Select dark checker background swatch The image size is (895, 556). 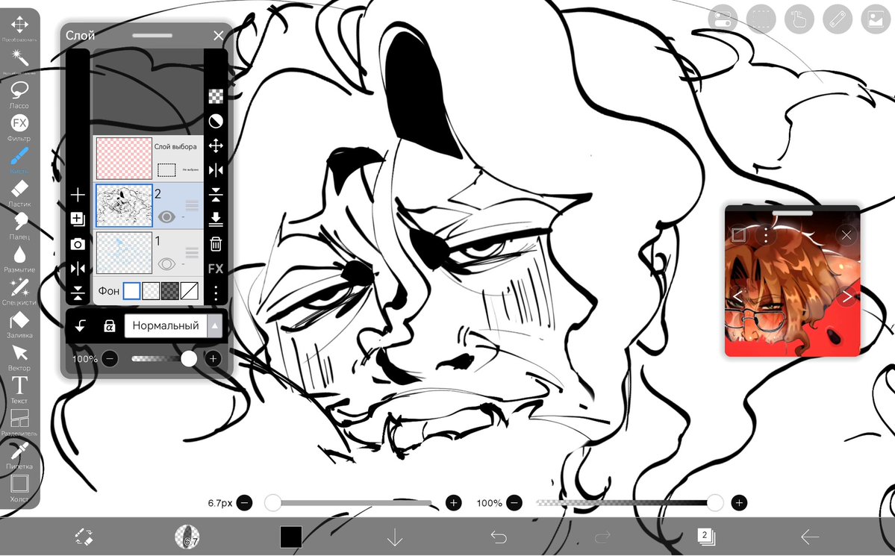pos(170,291)
